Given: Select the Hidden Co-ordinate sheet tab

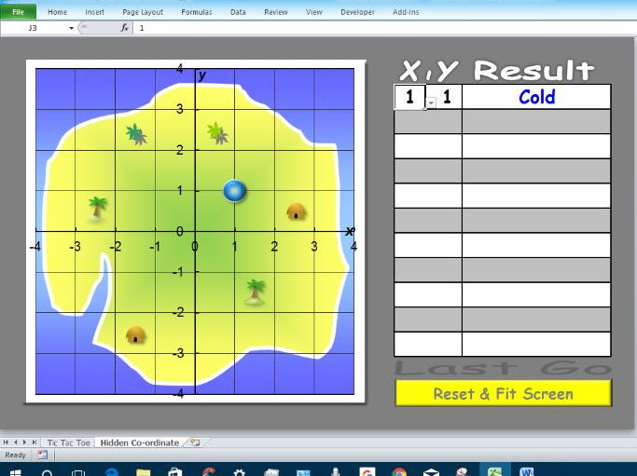Looking at the screenshot, I should click(x=139, y=442).
